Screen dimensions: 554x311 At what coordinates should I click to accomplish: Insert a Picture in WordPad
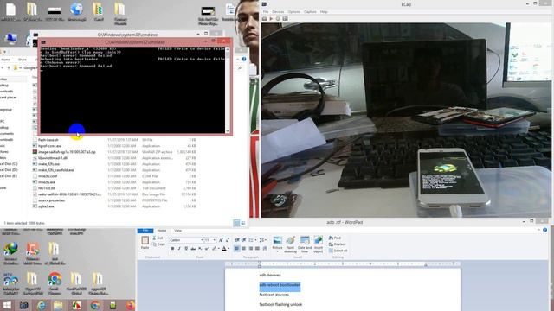click(x=277, y=244)
